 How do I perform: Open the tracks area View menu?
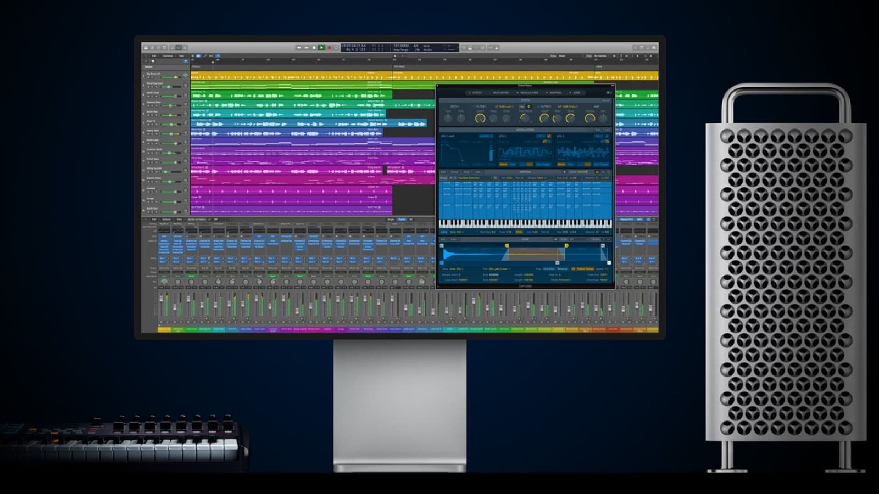click(x=181, y=56)
